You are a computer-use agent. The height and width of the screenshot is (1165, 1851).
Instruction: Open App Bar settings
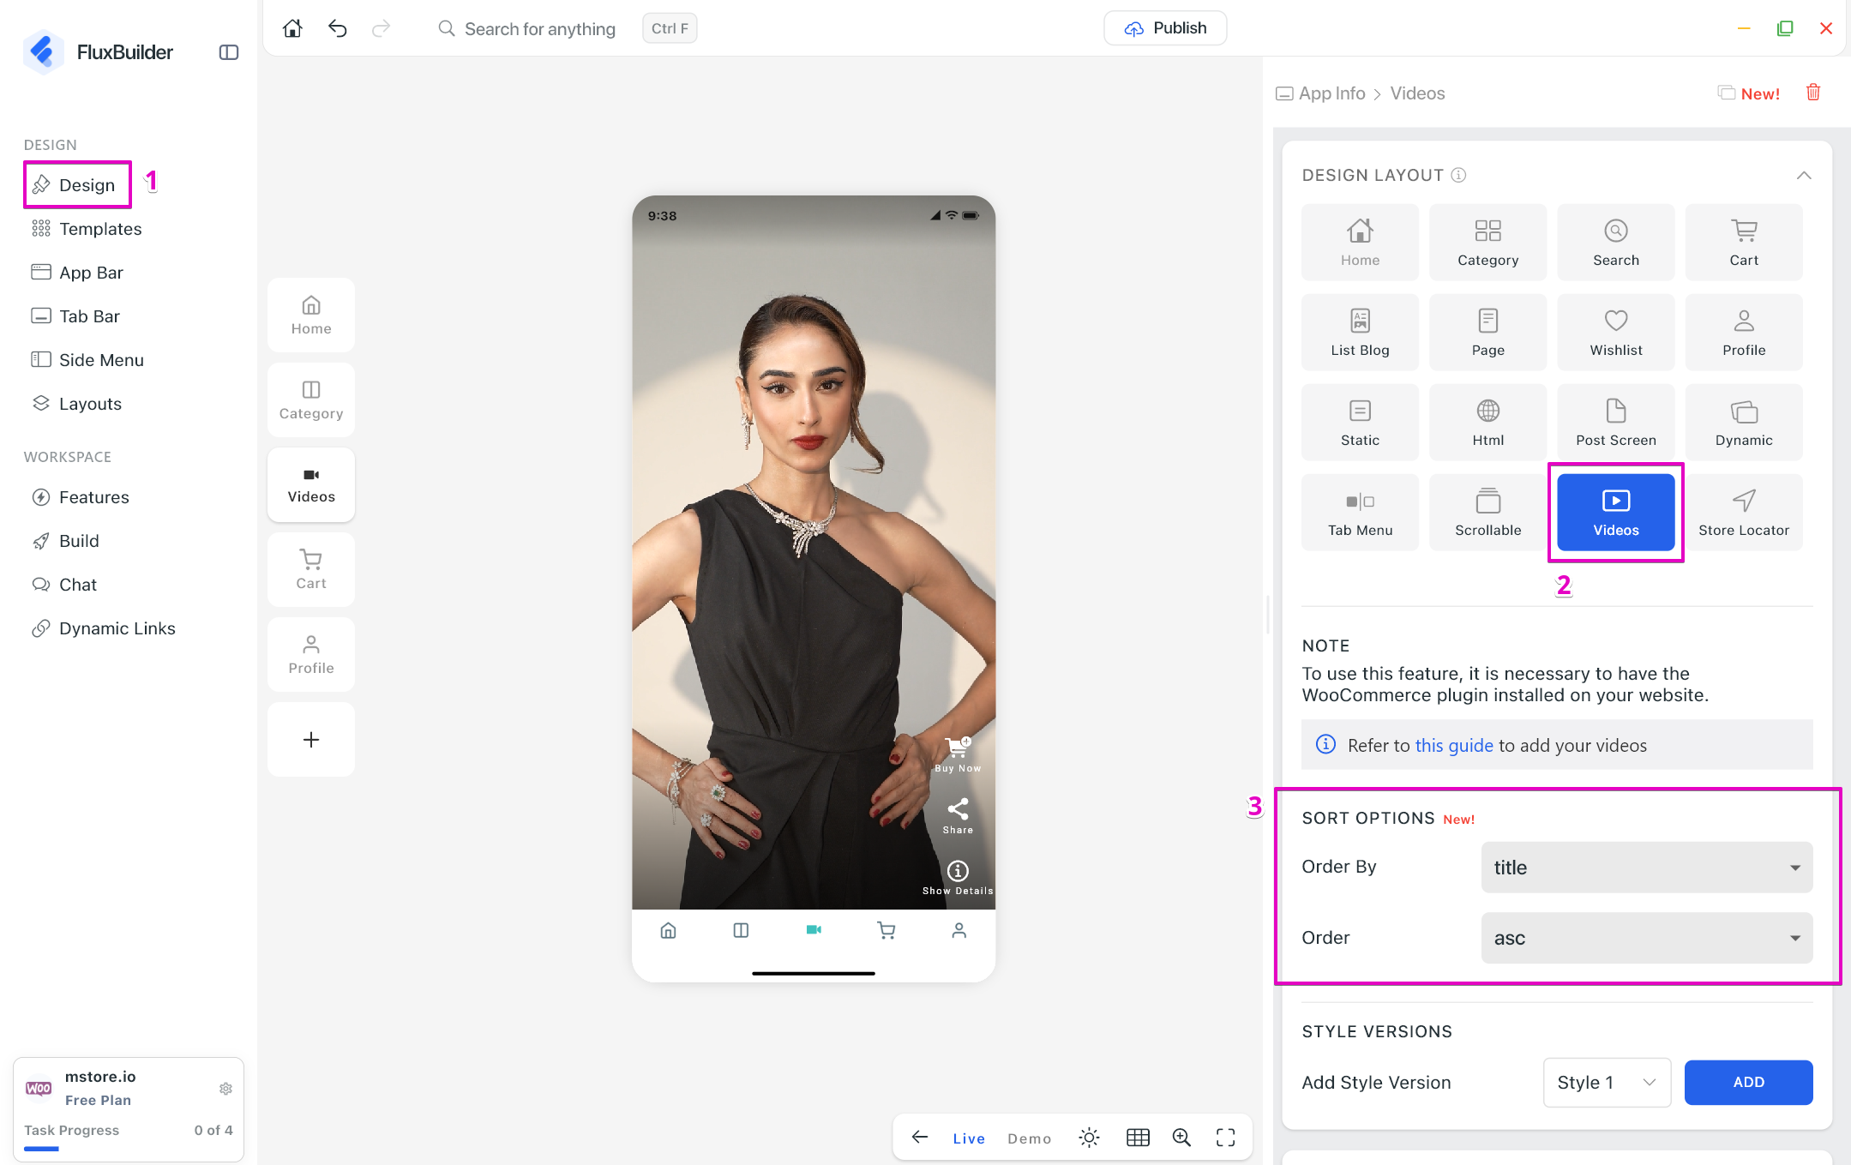point(77,273)
